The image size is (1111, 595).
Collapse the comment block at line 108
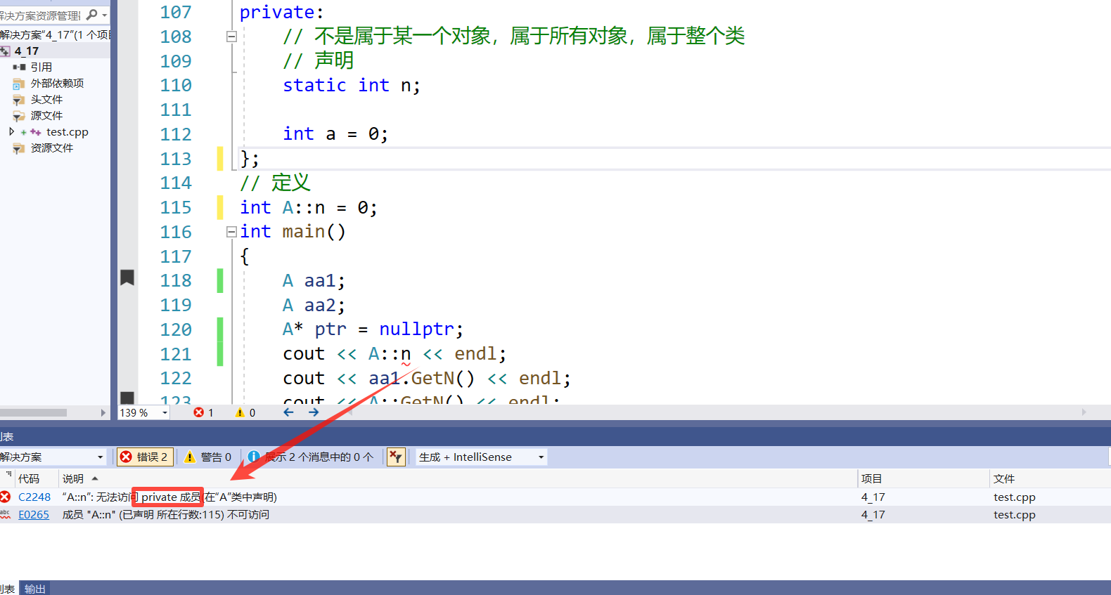231,37
